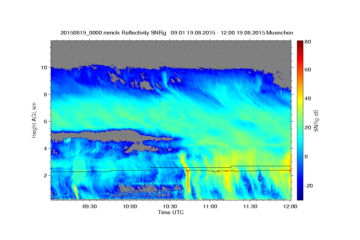This screenshot has height=240, width=360.
Task: Click the 09:30 time tick label
Action: tap(90, 206)
